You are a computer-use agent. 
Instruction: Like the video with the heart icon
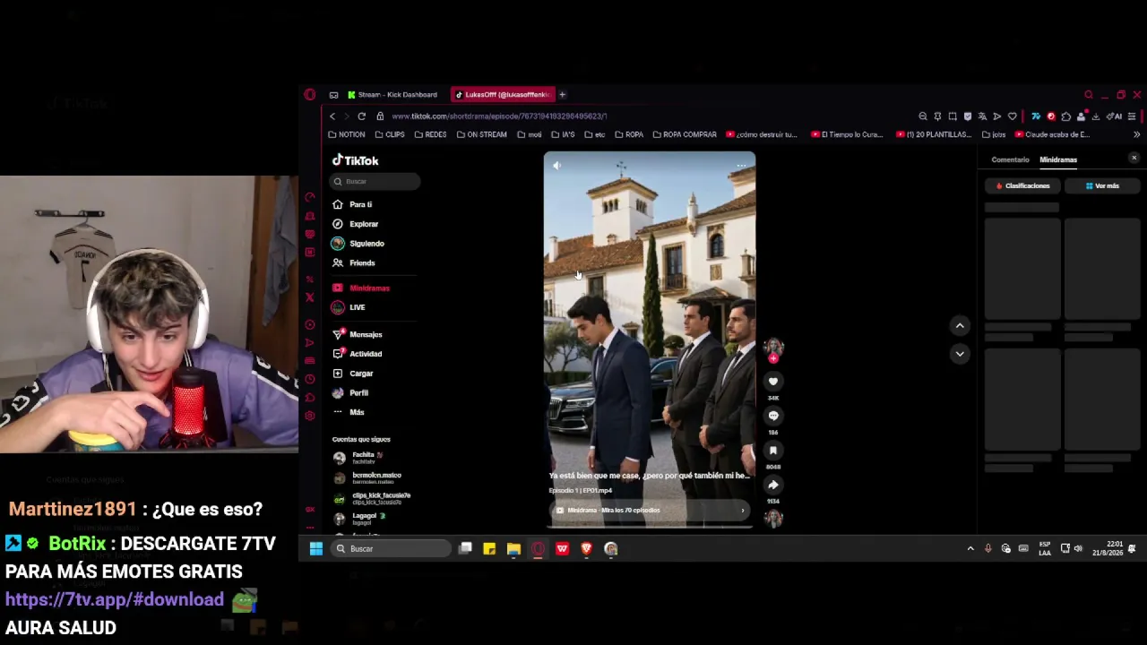click(x=773, y=382)
